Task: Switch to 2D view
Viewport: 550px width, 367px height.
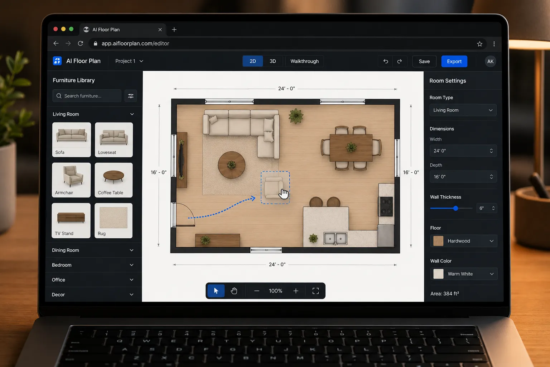Action: point(253,61)
